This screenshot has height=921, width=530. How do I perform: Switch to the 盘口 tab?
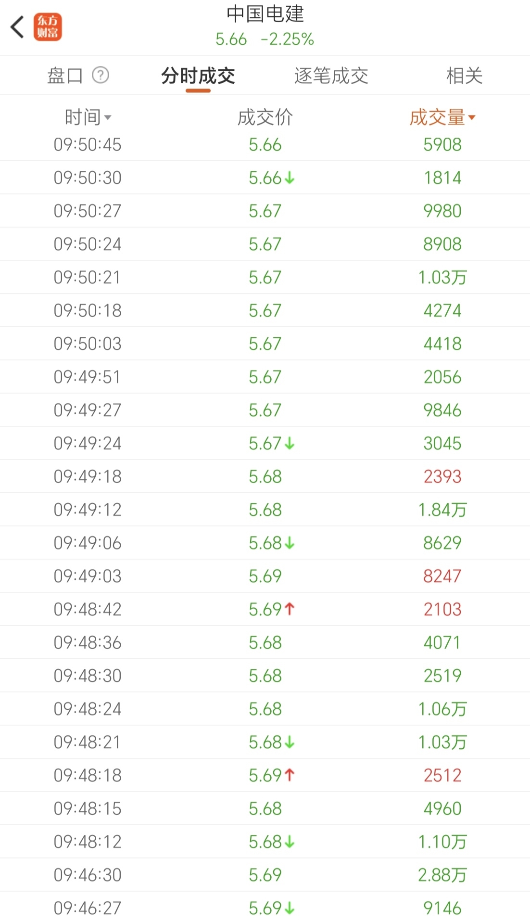tap(65, 76)
